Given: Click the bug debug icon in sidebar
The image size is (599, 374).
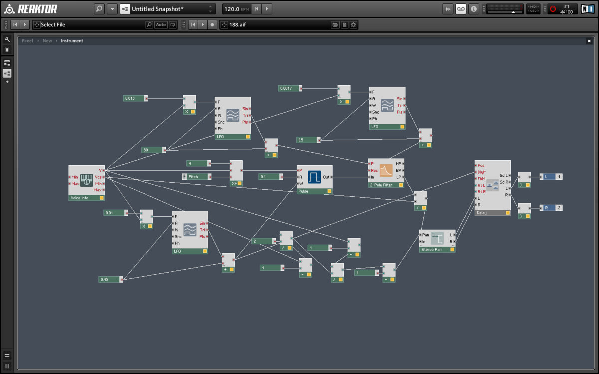Looking at the screenshot, I should point(7,50).
